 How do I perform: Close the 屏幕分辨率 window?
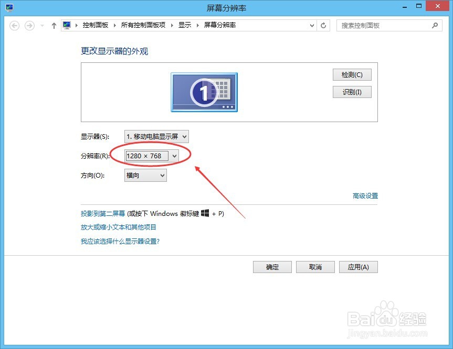coord(437,6)
